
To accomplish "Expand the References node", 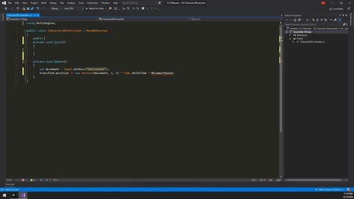I will point(290,35).
